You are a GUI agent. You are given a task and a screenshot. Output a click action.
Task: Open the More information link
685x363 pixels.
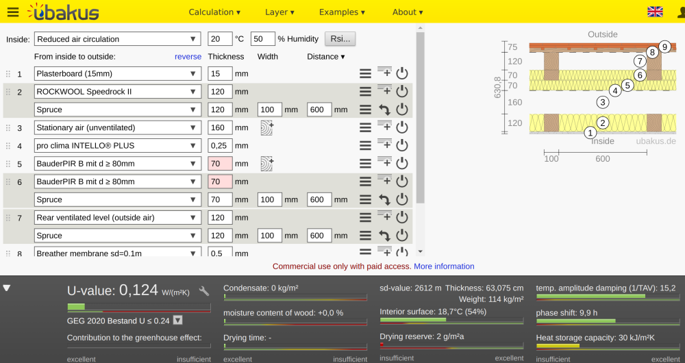pos(444,266)
